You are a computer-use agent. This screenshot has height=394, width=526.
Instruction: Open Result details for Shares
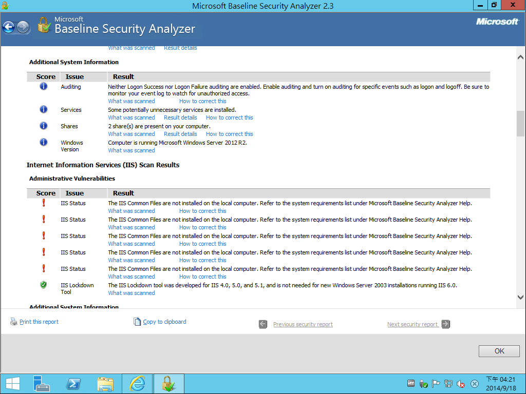click(180, 134)
